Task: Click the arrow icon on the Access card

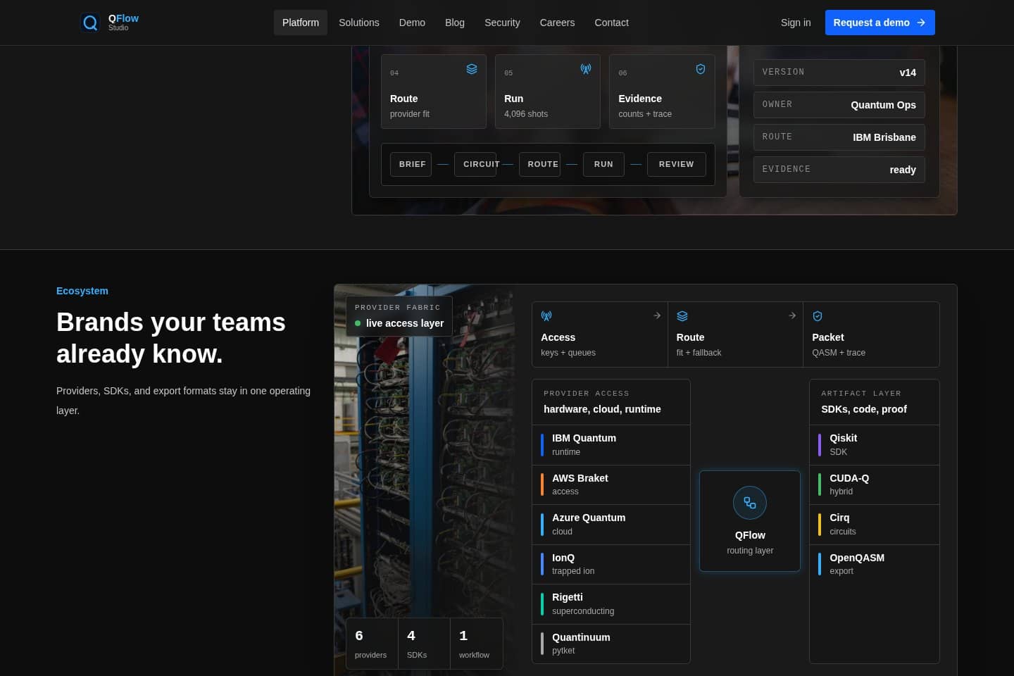Action: 657,315
